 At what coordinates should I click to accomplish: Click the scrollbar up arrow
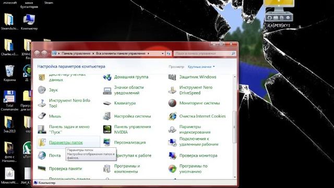pos(235,77)
